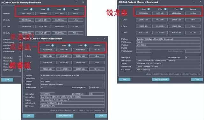Click the Read info icon in the AMD Ryzen window
Viewport: 204px width, 120px height.
pos(149,9)
